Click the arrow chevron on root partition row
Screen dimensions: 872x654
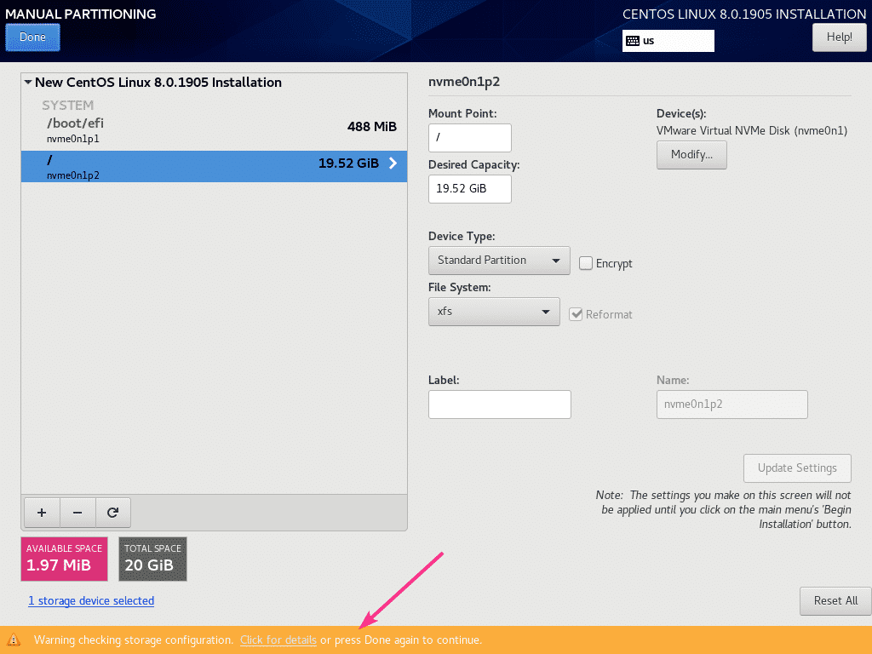[x=393, y=163]
